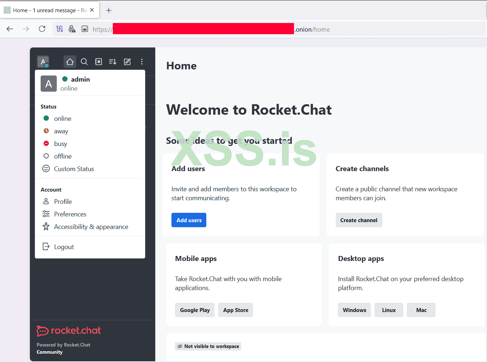Click the Tor circuit icon in address bar
Image resolution: width=487 pixels, height=362 pixels.
click(60, 29)
